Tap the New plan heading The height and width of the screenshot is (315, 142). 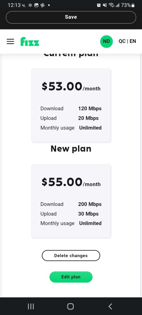click(x=71, y=149)
